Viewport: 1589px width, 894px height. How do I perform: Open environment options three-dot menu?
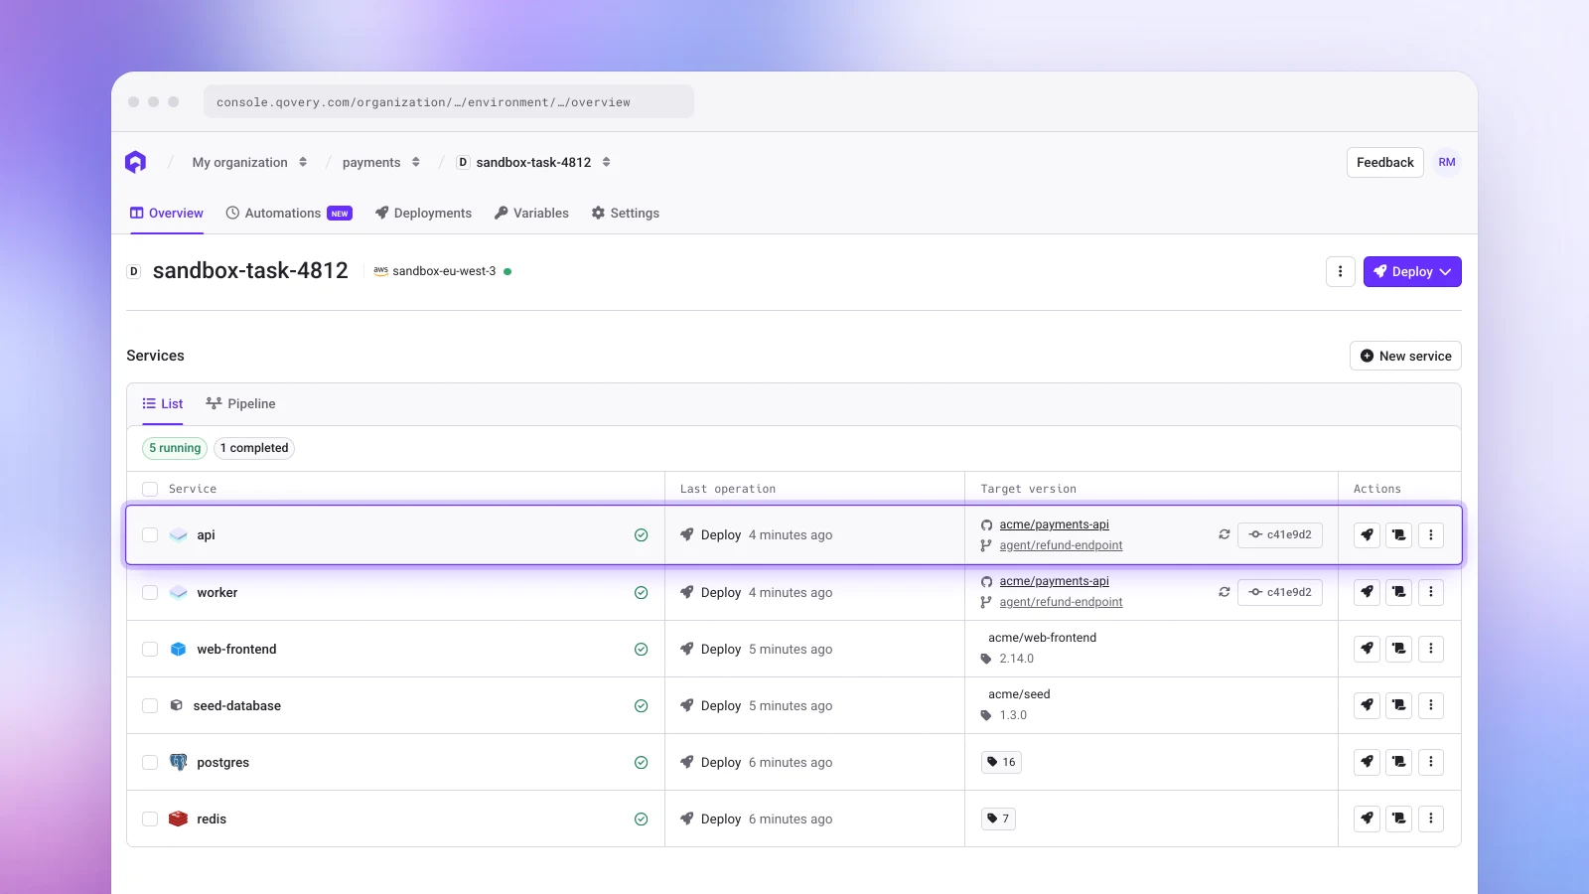tap(1341, 272)
